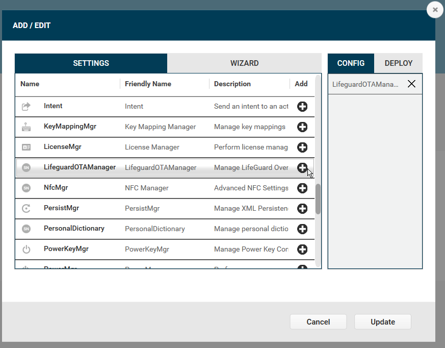Click the LifeguardOTAManager SN badge icon
445x348 pixels.
pos(27,167)
